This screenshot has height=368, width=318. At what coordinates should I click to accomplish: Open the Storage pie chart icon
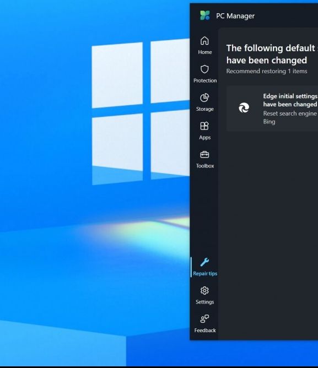[204, 98]
